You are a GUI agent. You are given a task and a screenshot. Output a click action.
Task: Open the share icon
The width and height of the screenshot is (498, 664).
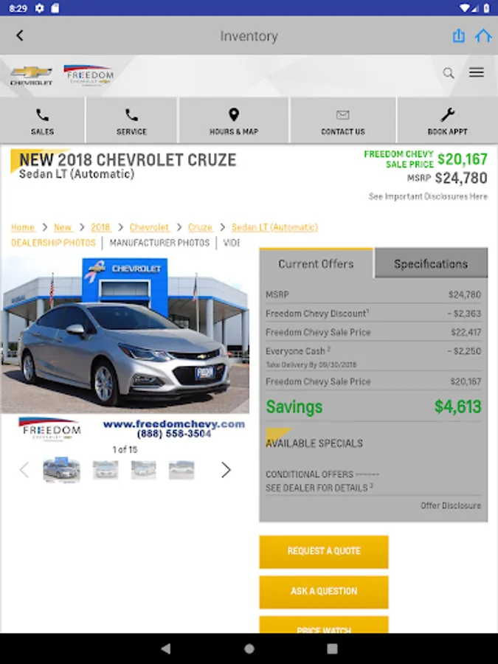tap(458, 35)
